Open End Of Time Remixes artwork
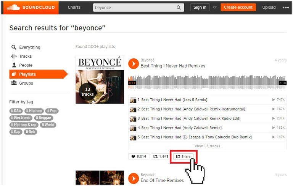The image size is (293, 186). click(100, 178)
